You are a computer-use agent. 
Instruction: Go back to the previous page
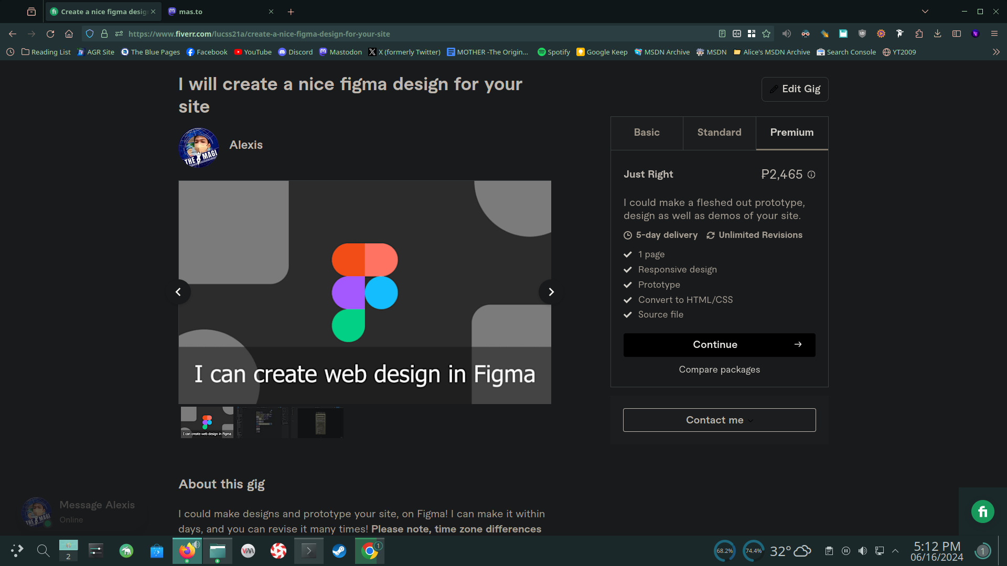13,34
